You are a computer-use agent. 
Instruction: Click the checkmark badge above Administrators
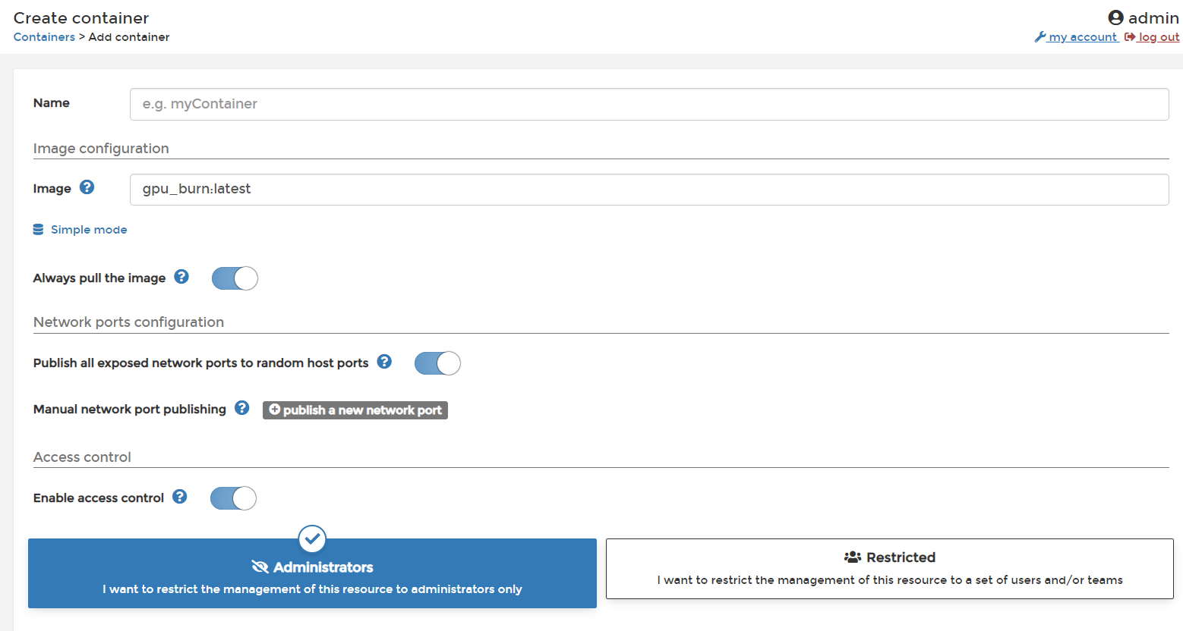pyautogui.click(x=312, y=539)
